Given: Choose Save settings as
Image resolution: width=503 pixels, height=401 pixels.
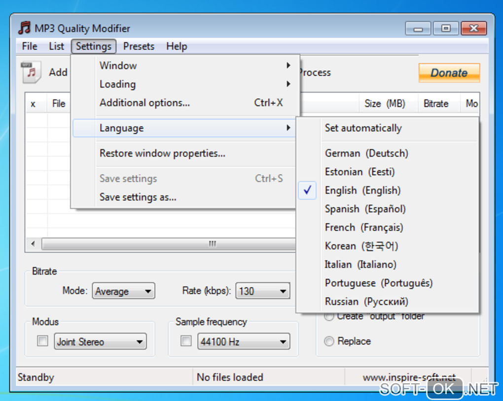Looking at the screenshot, I should point(185,197).
